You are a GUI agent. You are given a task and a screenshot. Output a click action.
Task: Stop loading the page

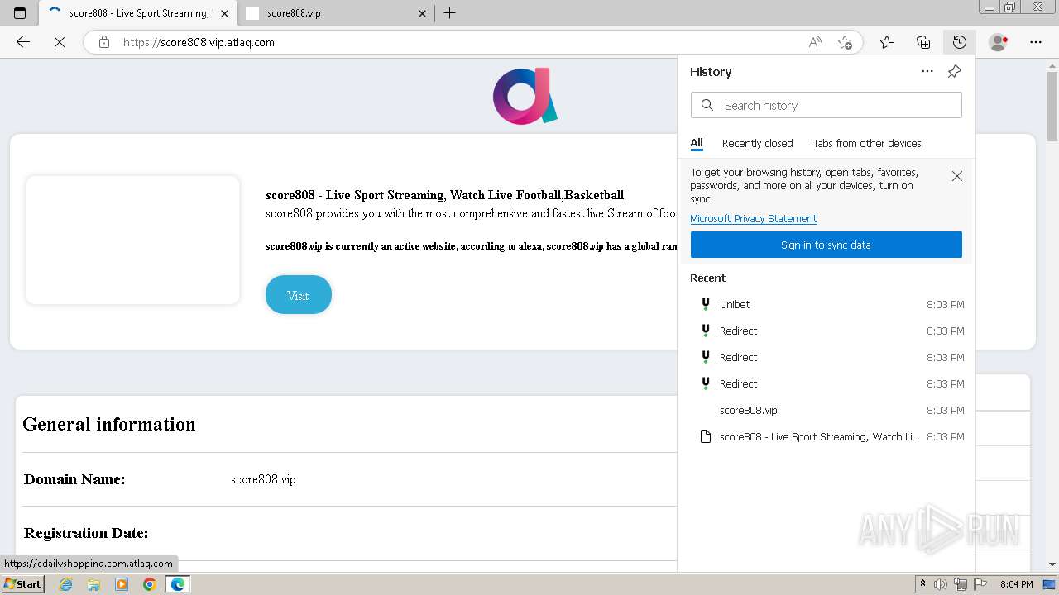click(60, 42)
